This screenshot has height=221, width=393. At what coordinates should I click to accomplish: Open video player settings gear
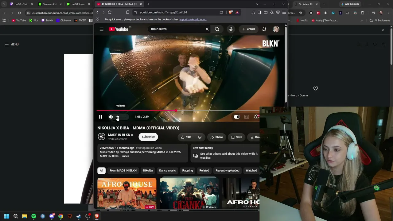point(256,117)
